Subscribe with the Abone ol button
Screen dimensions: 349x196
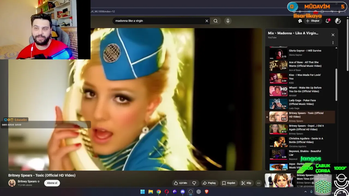tap(52, 183)
